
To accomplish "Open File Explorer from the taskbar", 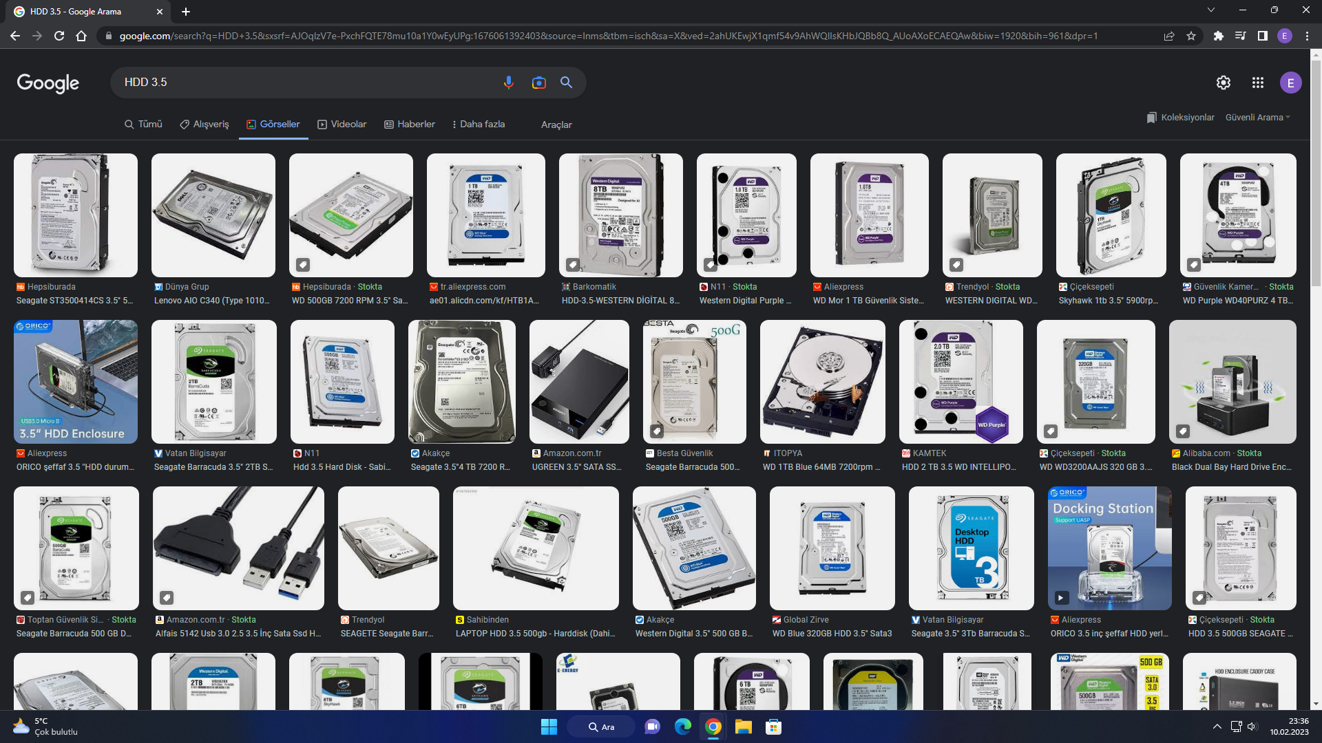I will 743,727.
